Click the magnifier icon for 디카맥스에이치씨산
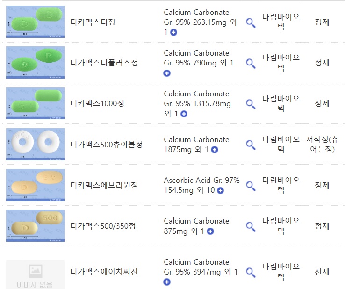Screen dimensions: 345x289 (x=251, y=273)
